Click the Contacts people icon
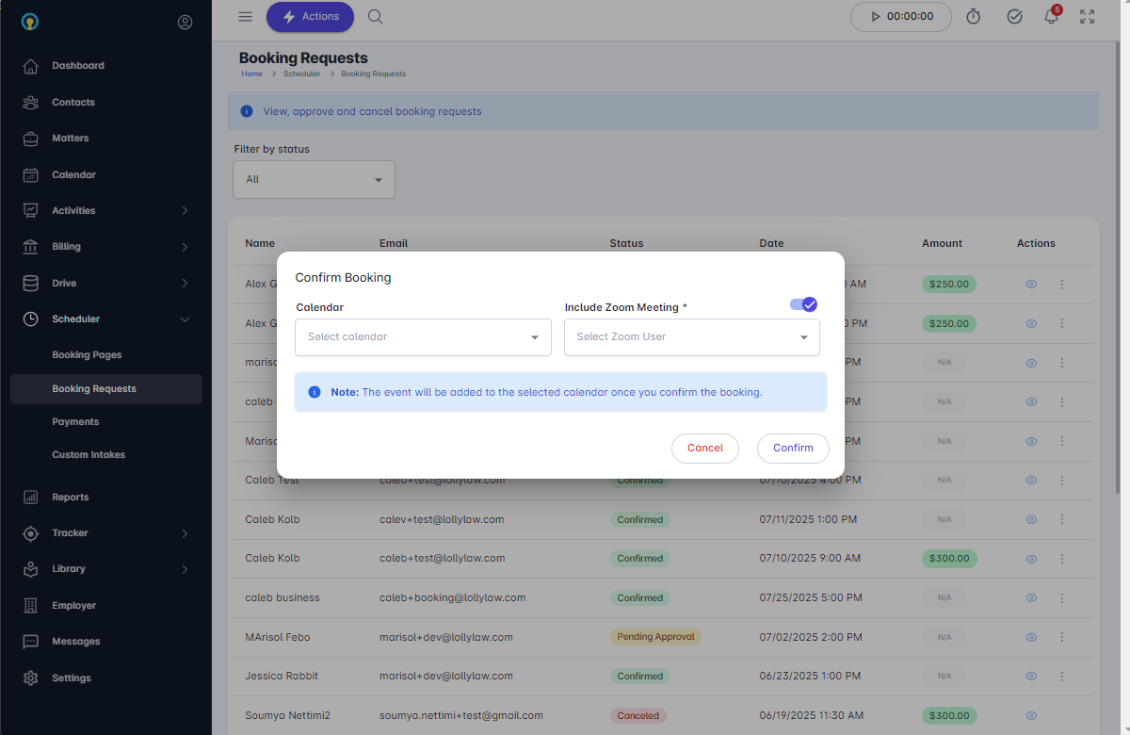 click(31, 102)
